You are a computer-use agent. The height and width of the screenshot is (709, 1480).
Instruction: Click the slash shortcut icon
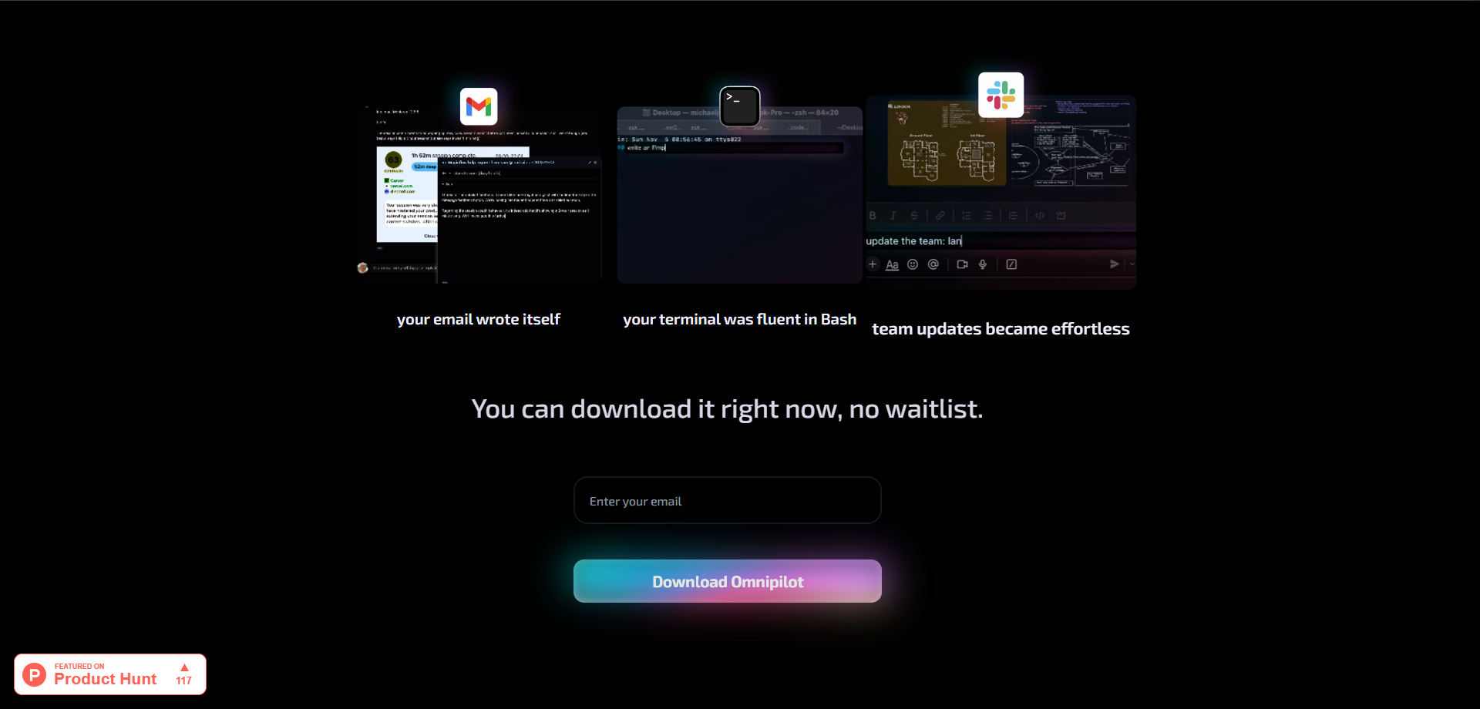[x=1011, y=264]
